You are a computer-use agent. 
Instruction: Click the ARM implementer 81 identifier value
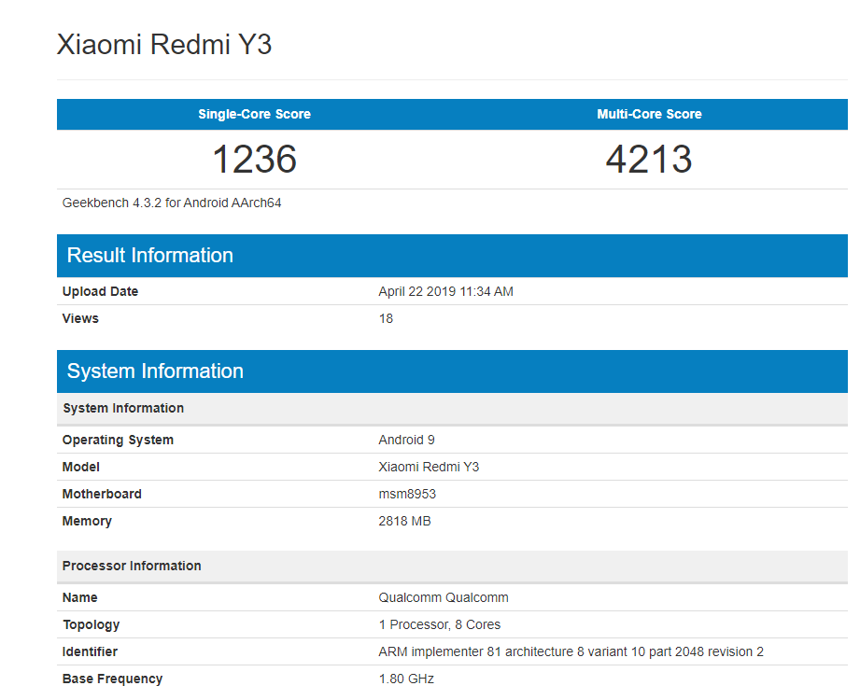[571, 651]
